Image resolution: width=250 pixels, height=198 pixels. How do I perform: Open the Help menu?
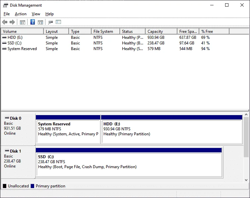pyautogui.click(x=49, y=14)
